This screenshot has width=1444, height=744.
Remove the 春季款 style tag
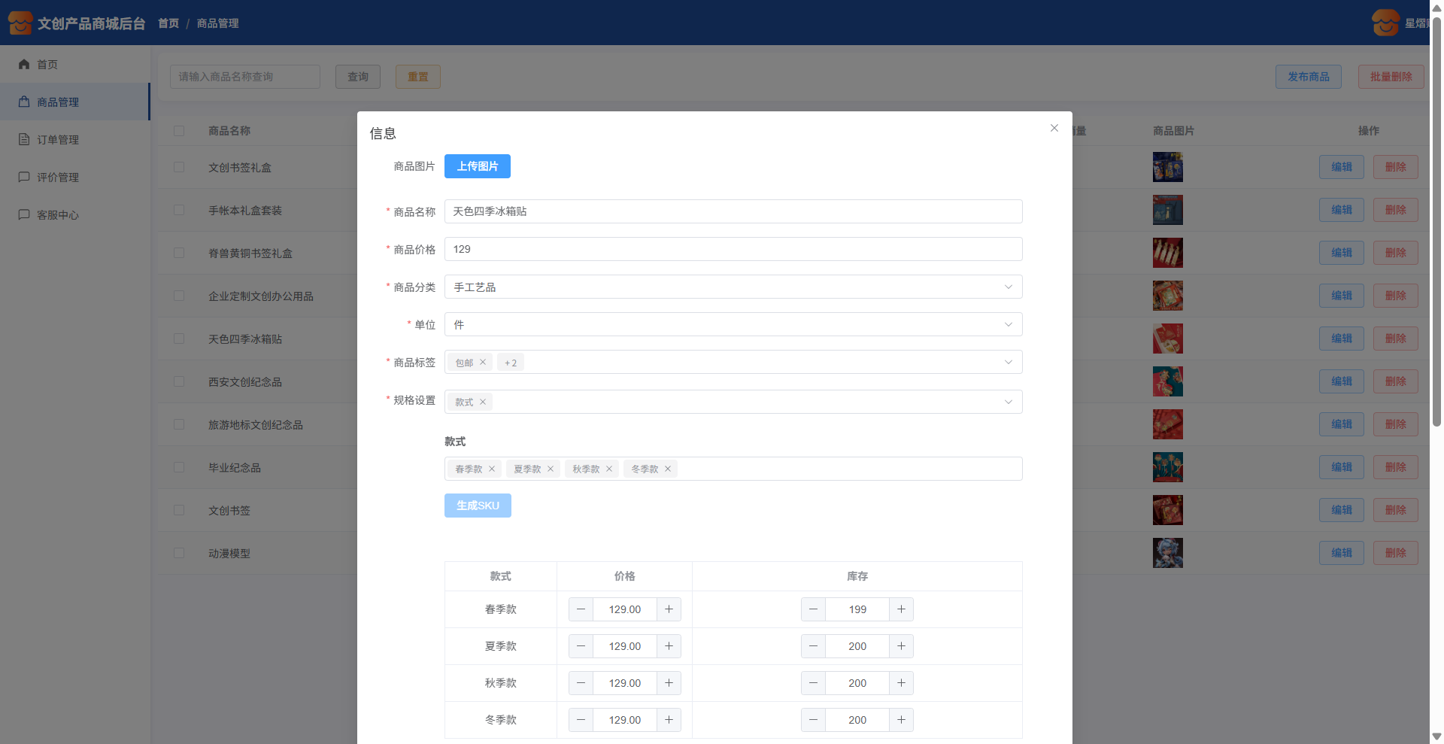pyautogui.click(x=492, y=469)
